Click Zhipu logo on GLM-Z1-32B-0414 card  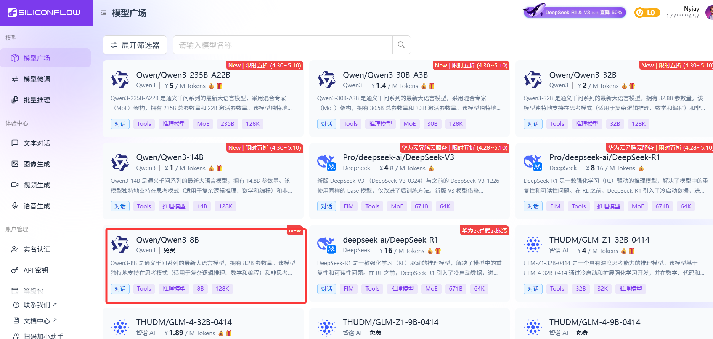click(533, 245)
